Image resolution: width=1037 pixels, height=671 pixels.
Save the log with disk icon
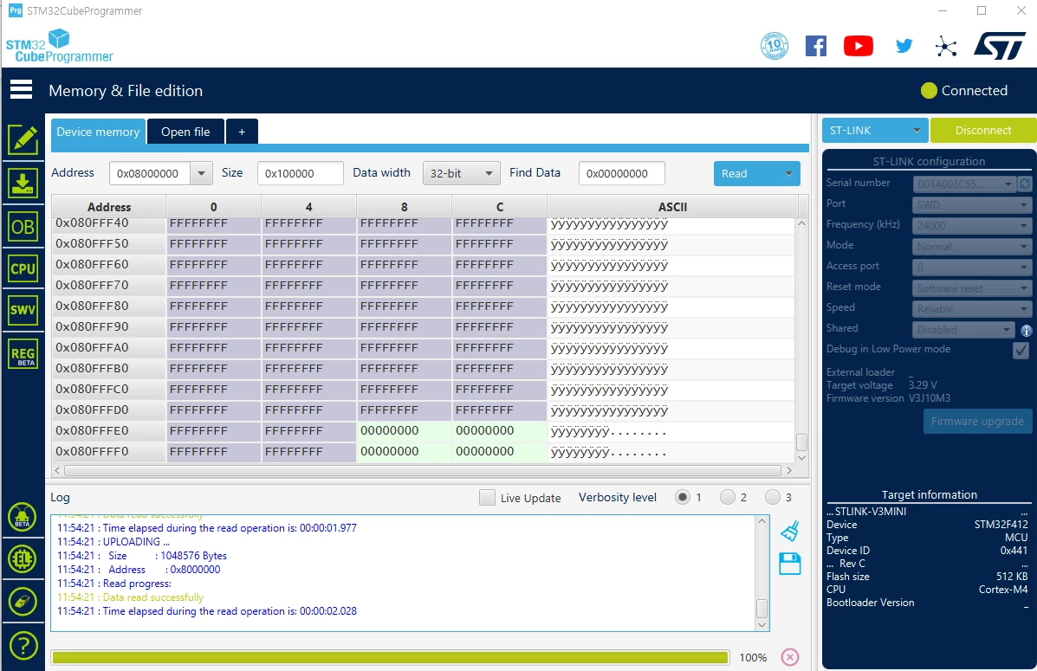pos(789,564)
